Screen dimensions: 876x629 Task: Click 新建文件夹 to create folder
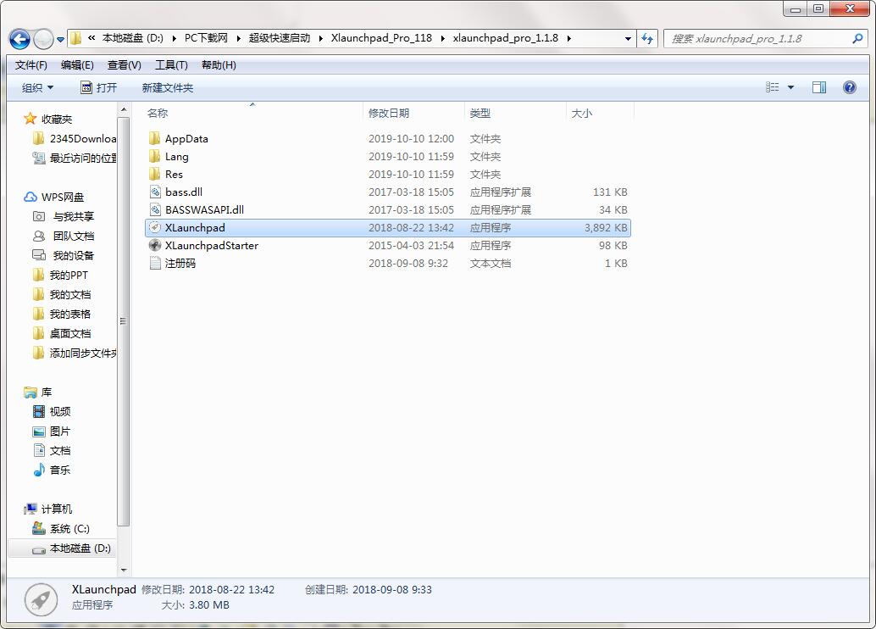click(x=167, y=88)
